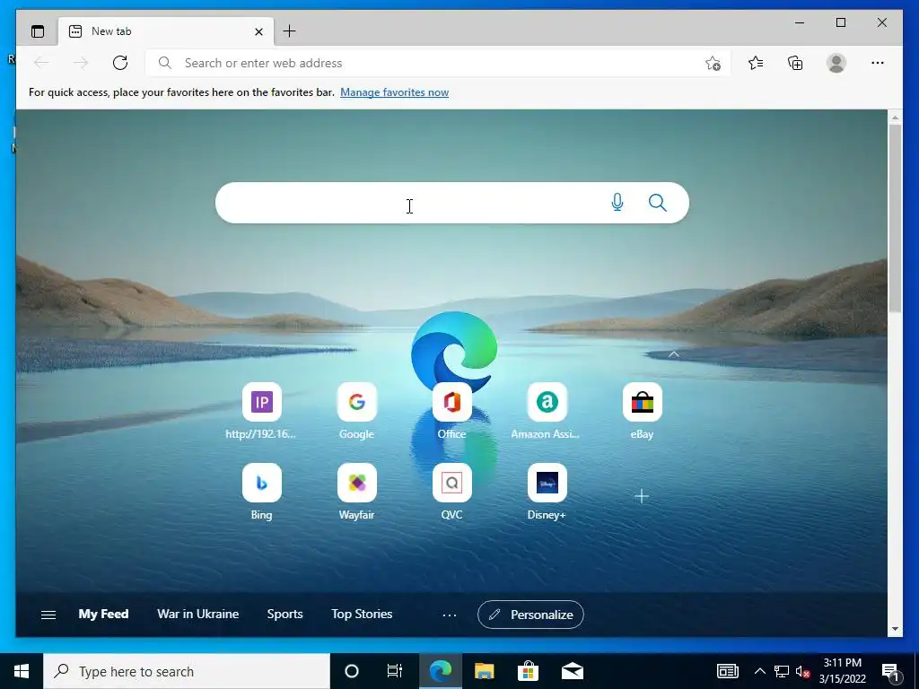The width and height of the screenshot is (919, 689).
Task: Select the My Feed tab
Action: click(103, 614)
